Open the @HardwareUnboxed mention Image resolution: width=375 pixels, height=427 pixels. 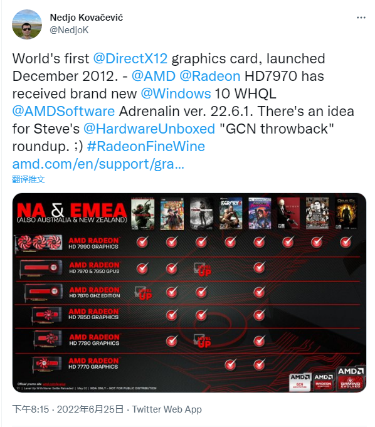pyautogui.click(x=149, y=129)
